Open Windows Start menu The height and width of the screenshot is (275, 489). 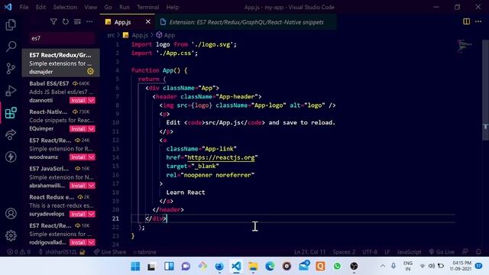coord(135,266)
